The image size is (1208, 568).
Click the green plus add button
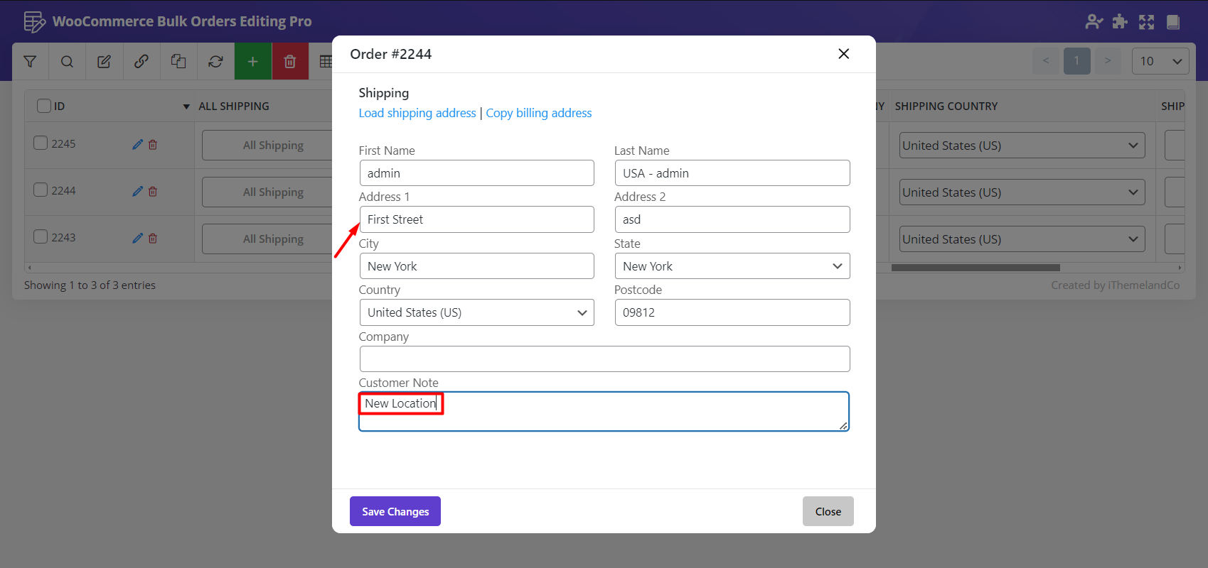tap(252, 62)
